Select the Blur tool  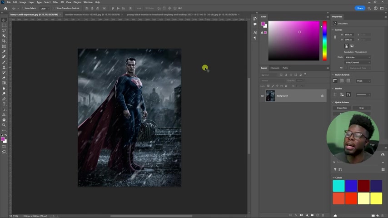[x=4, y=89]
